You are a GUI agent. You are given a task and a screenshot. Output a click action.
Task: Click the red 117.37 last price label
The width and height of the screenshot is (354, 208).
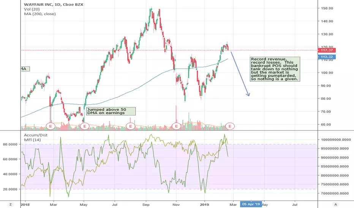pyautogui.click(x=326, y=50)
